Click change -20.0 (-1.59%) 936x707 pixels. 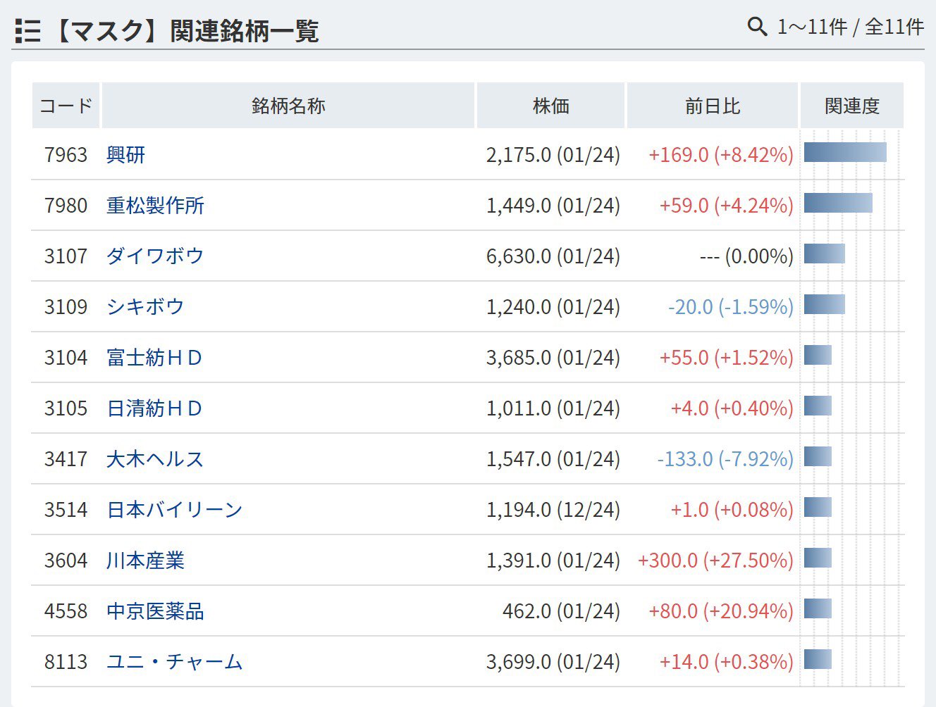(731, 307)
